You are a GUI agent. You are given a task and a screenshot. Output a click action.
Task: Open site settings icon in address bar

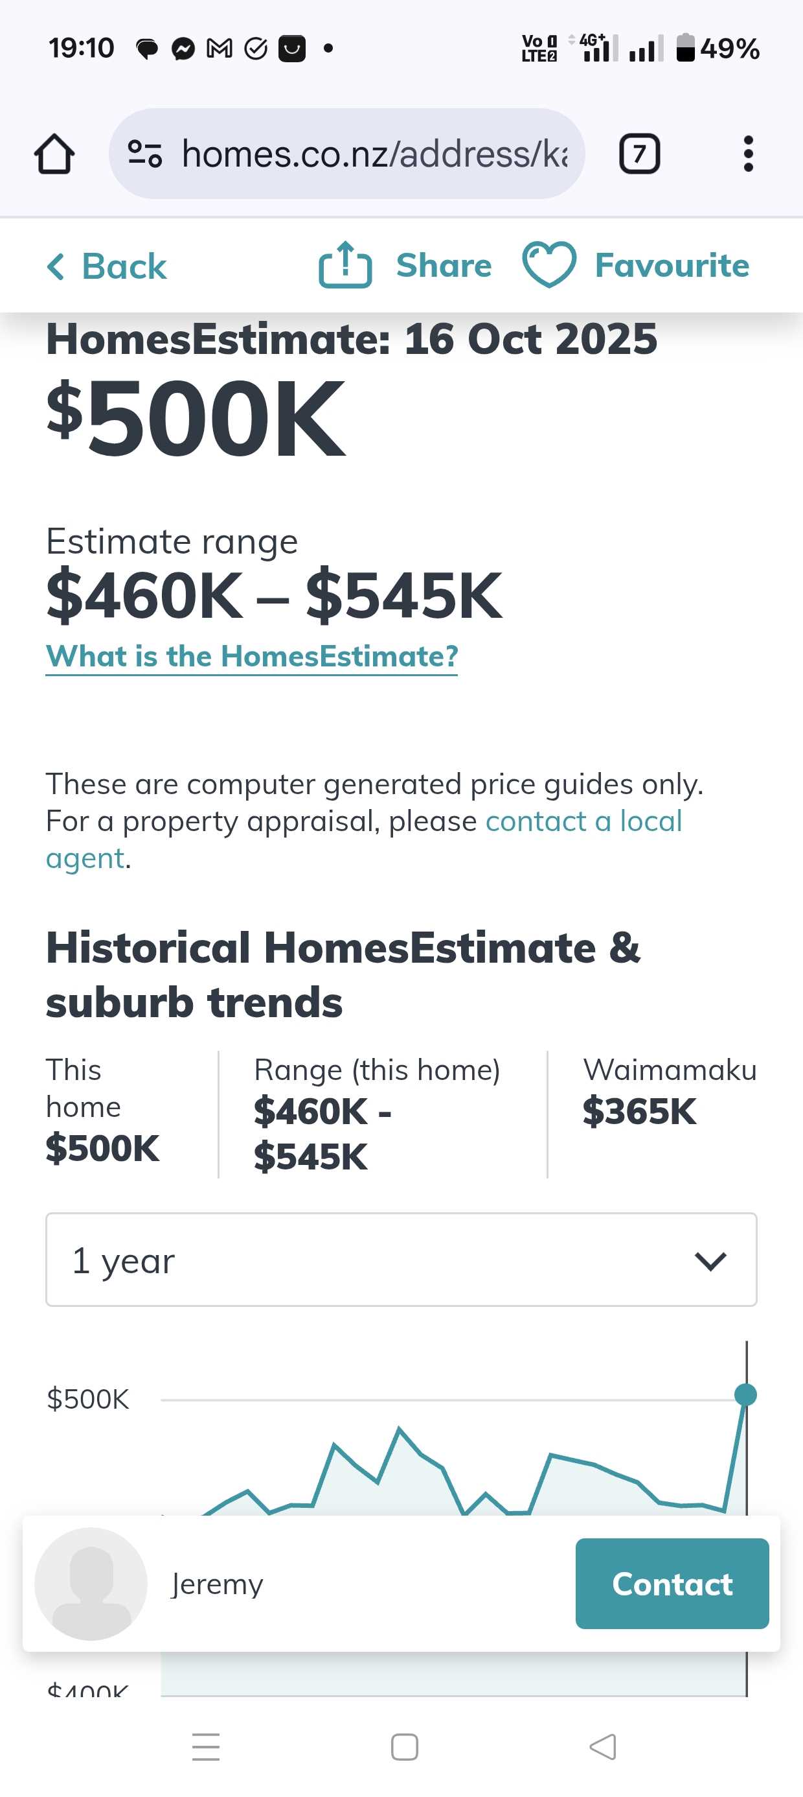[145, 154]
